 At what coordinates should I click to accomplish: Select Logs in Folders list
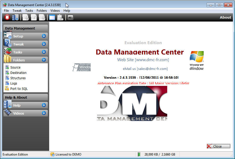pyautogui.click(x=14, y=83)
